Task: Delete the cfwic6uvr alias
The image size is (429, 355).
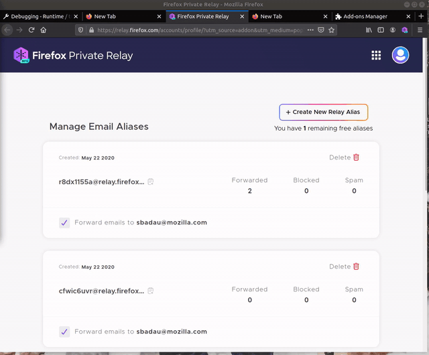Action: (344, 267)
